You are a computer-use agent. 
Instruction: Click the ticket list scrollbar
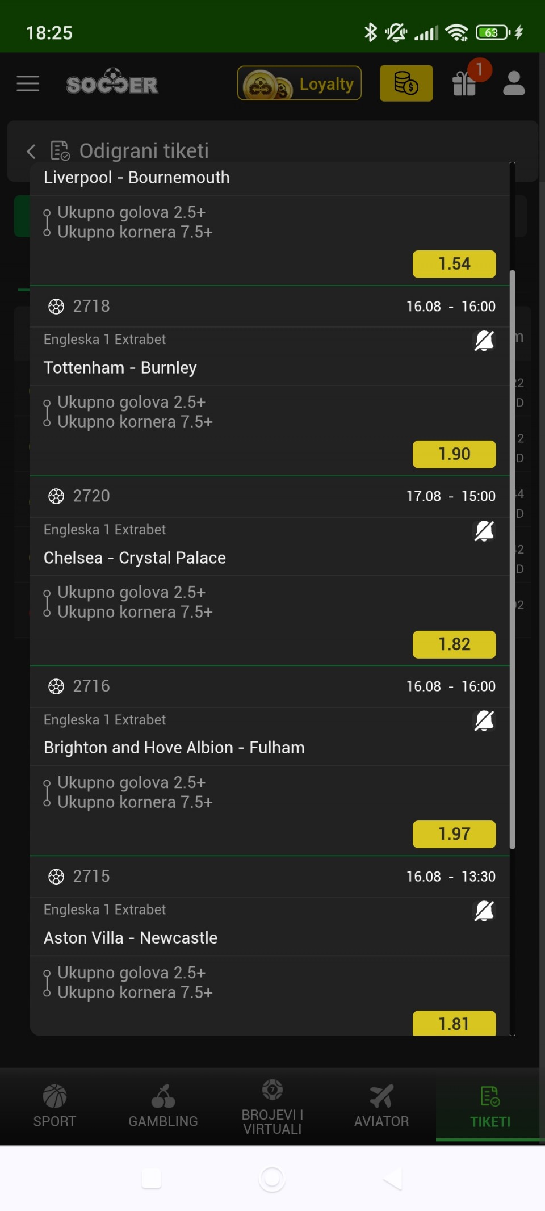pos(513,559)
